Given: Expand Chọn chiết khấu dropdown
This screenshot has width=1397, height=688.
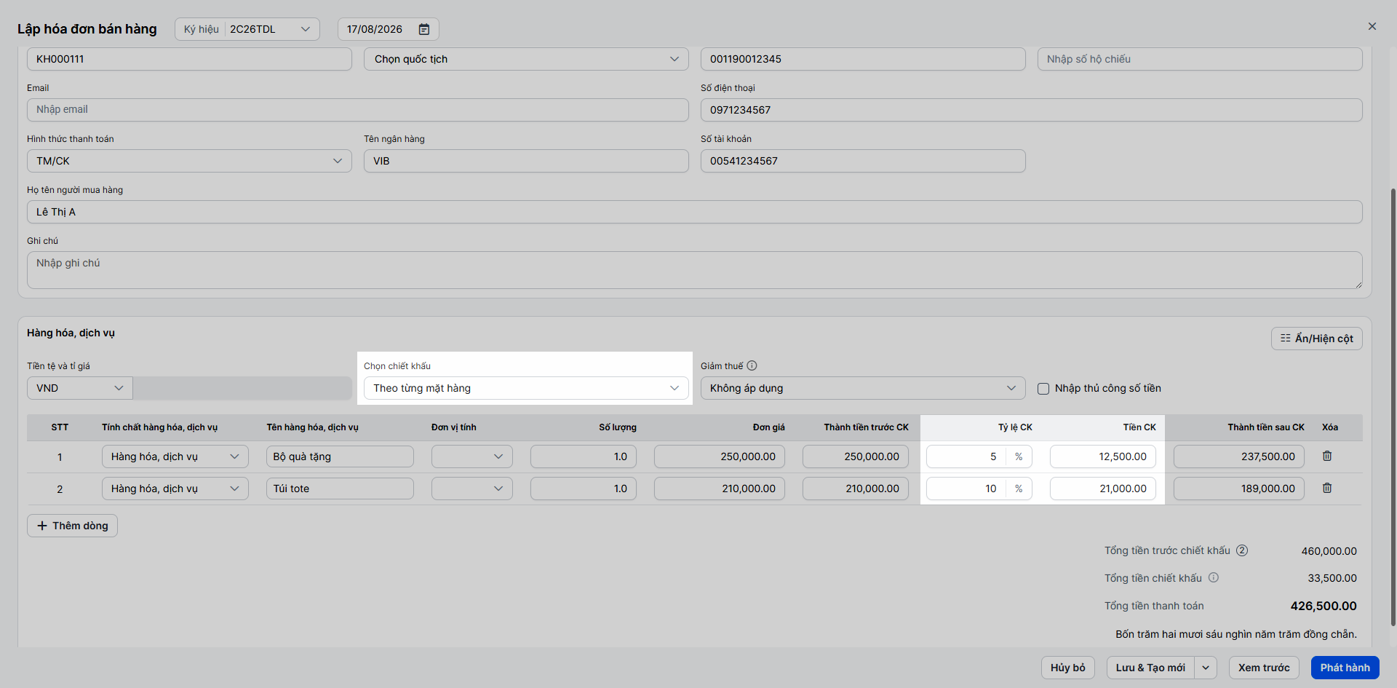Looking at the screenshot, I should point(526,388).
